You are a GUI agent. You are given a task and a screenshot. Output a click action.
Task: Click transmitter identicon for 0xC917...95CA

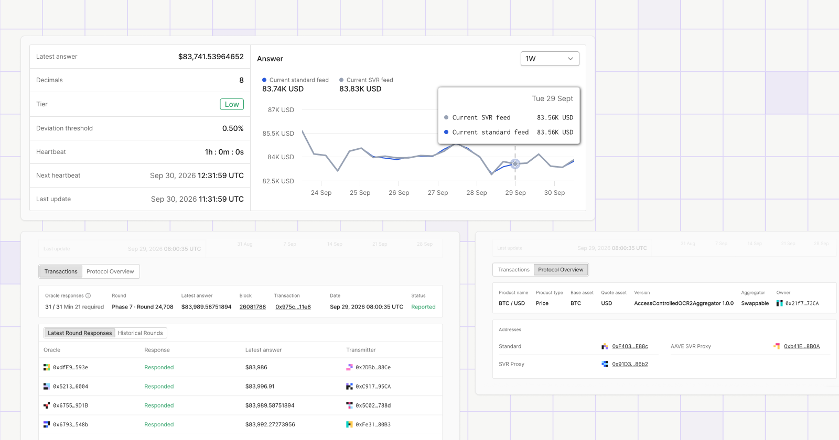click(349, 387)
